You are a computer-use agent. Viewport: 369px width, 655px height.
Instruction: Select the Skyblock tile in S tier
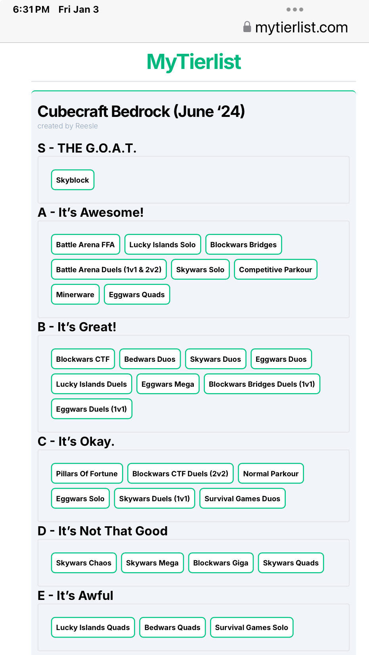(73, 180)
